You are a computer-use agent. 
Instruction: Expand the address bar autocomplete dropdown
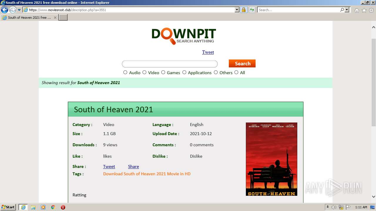click(x=237, y=10)
